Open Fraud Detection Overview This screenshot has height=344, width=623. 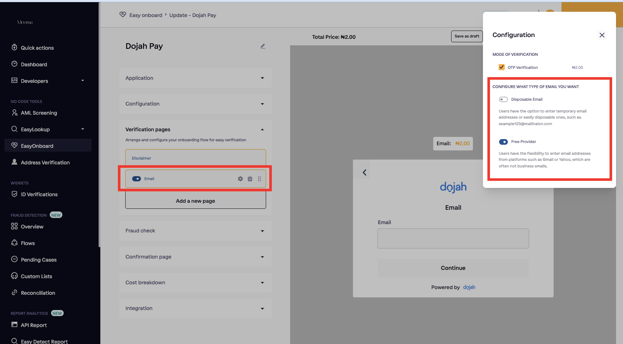tap(32, 227)
